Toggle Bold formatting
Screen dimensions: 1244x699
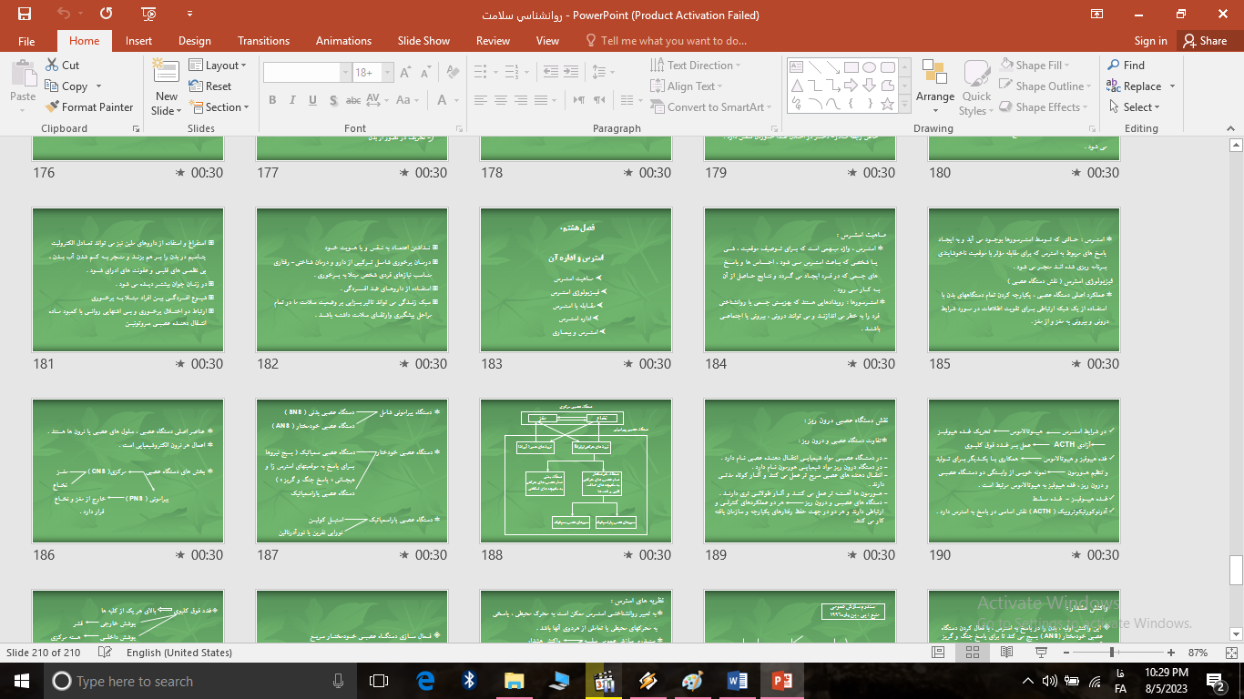(272, 100)
